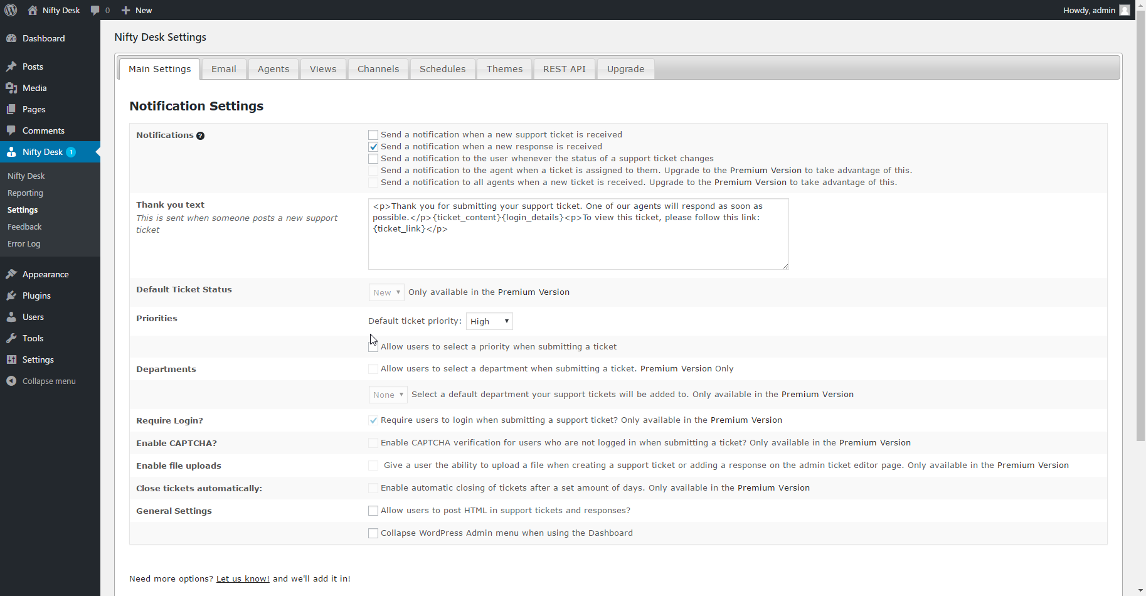This screenshot has height=596, width=1146.
Task: Open Premium Version link in Enable CAPTCHA row
Action: tap(875, 442)
